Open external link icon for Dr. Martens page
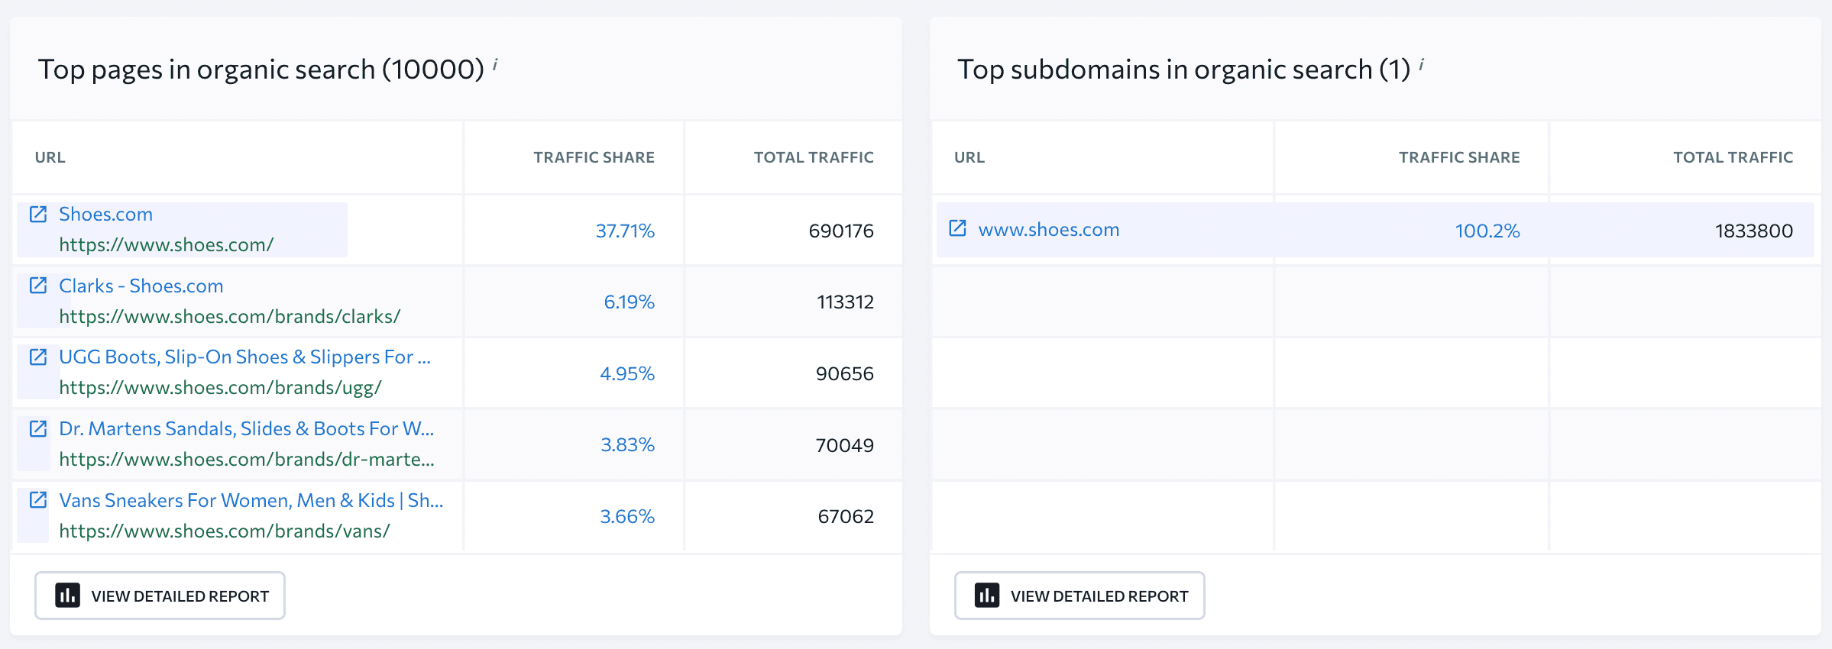Image resolution: width=1832 pixels, height=649 pixels. click(38, 428)
